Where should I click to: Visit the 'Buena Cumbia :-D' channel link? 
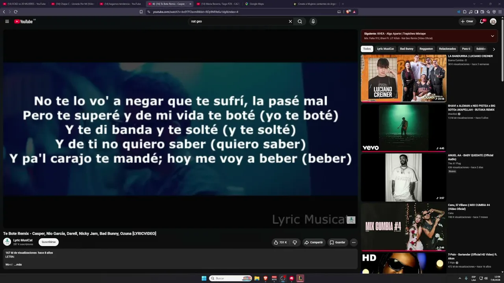point(457,60)
